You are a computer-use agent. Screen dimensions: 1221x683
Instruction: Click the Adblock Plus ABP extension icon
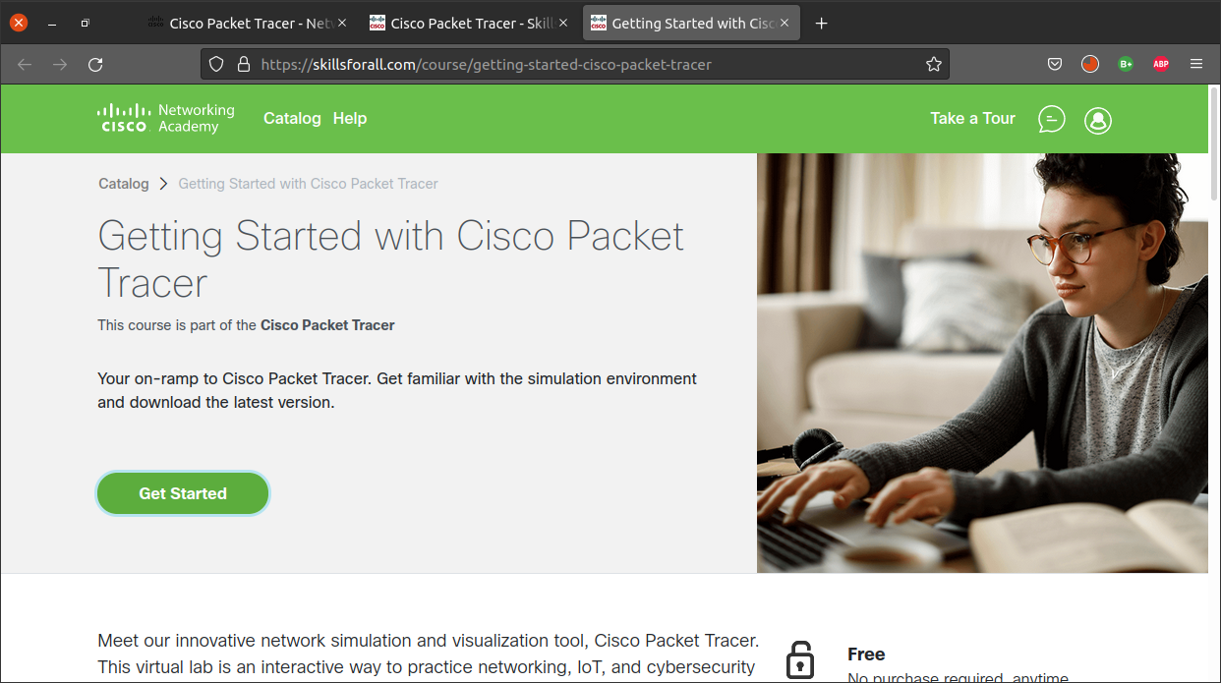pyautogui.click(x=1161, y=64)
